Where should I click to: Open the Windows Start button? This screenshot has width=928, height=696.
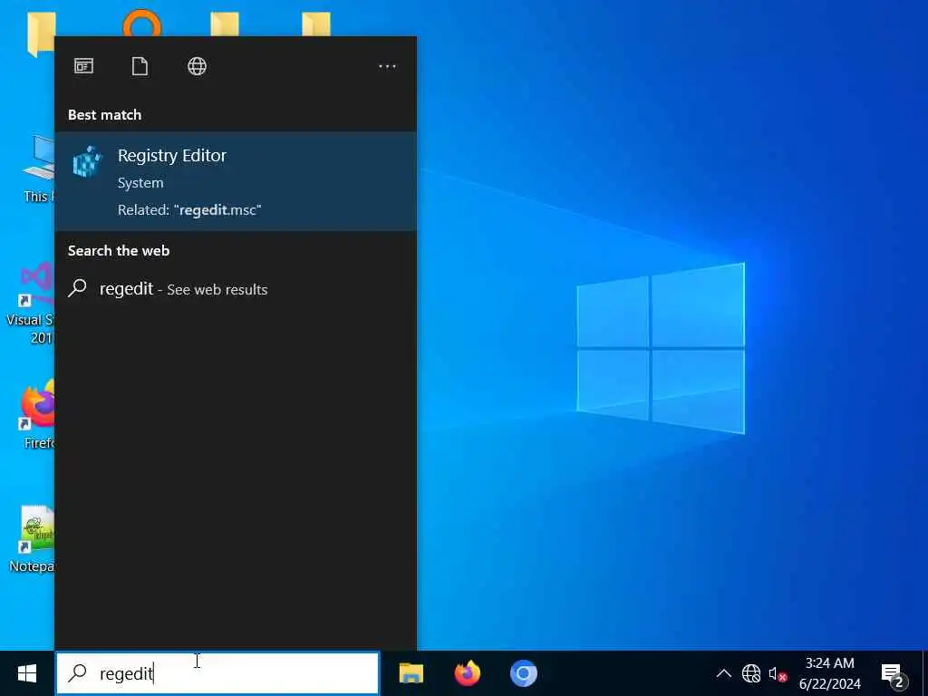(26, 673)
